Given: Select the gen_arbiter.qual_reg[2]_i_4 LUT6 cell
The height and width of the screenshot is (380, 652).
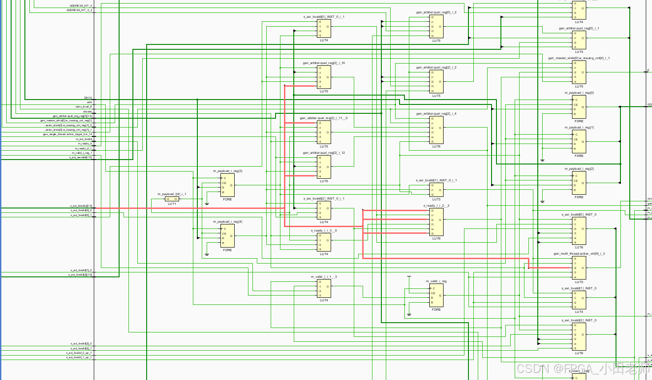Looking at the screenshot, I should click(x=436, y=130).
